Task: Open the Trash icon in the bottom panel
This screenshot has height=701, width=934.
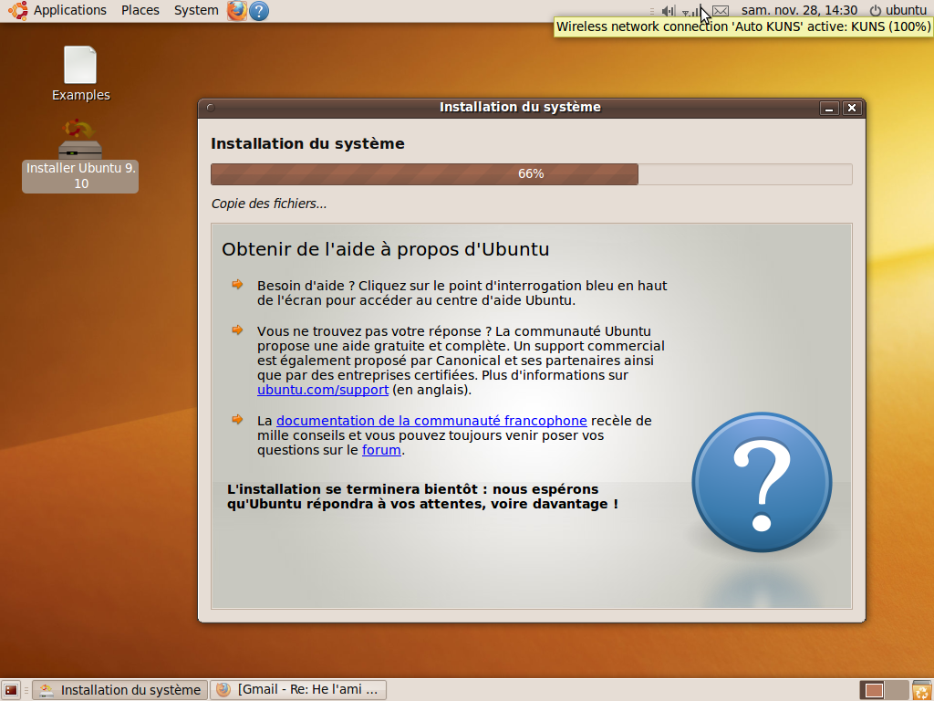Action: pyautogui.click(x=921, y=690)
